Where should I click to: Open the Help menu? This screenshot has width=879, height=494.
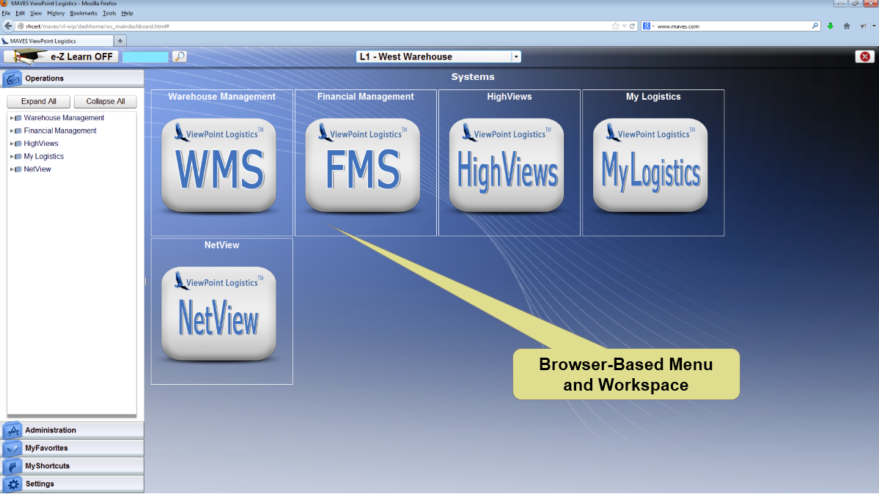128,13
